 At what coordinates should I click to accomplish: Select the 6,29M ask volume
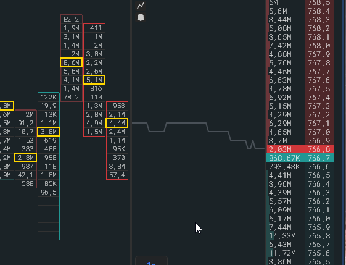[280, 124]
